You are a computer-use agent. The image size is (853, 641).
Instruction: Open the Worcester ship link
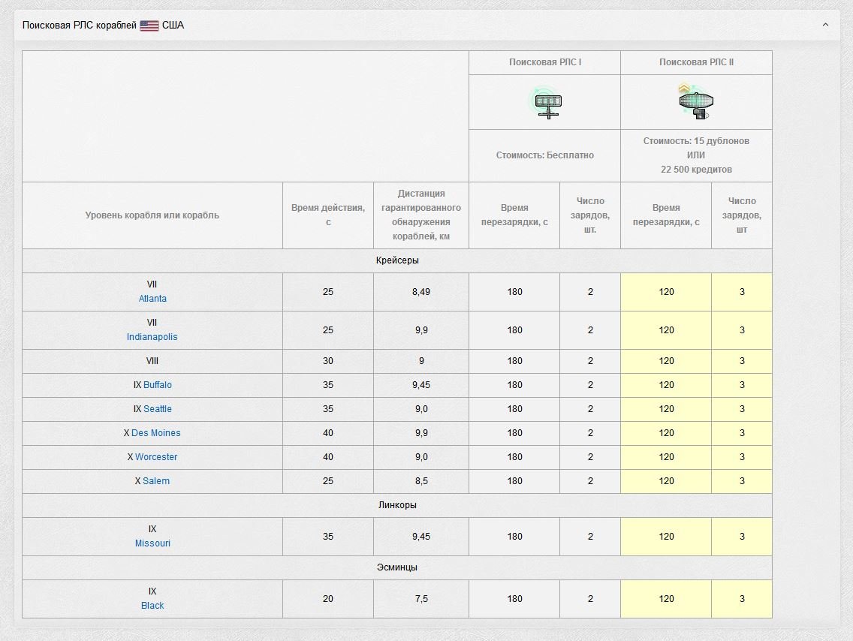(156, 456)
